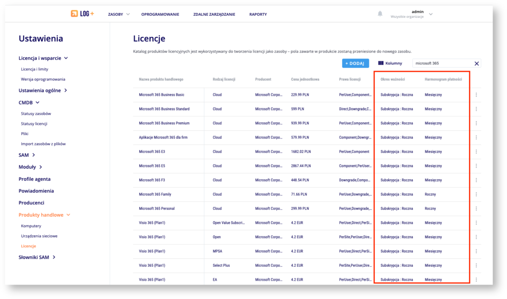Open ZDALNE ZARZĄDZANIE menu
This screenshot has height=299, width=507.
tap(214, 14)
